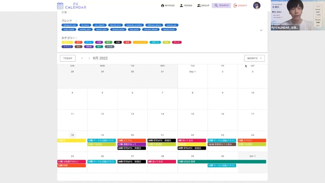The height and width of the screenshot is (183, 325).
Task: Select the red デート category chip
Action: (177, 42)
